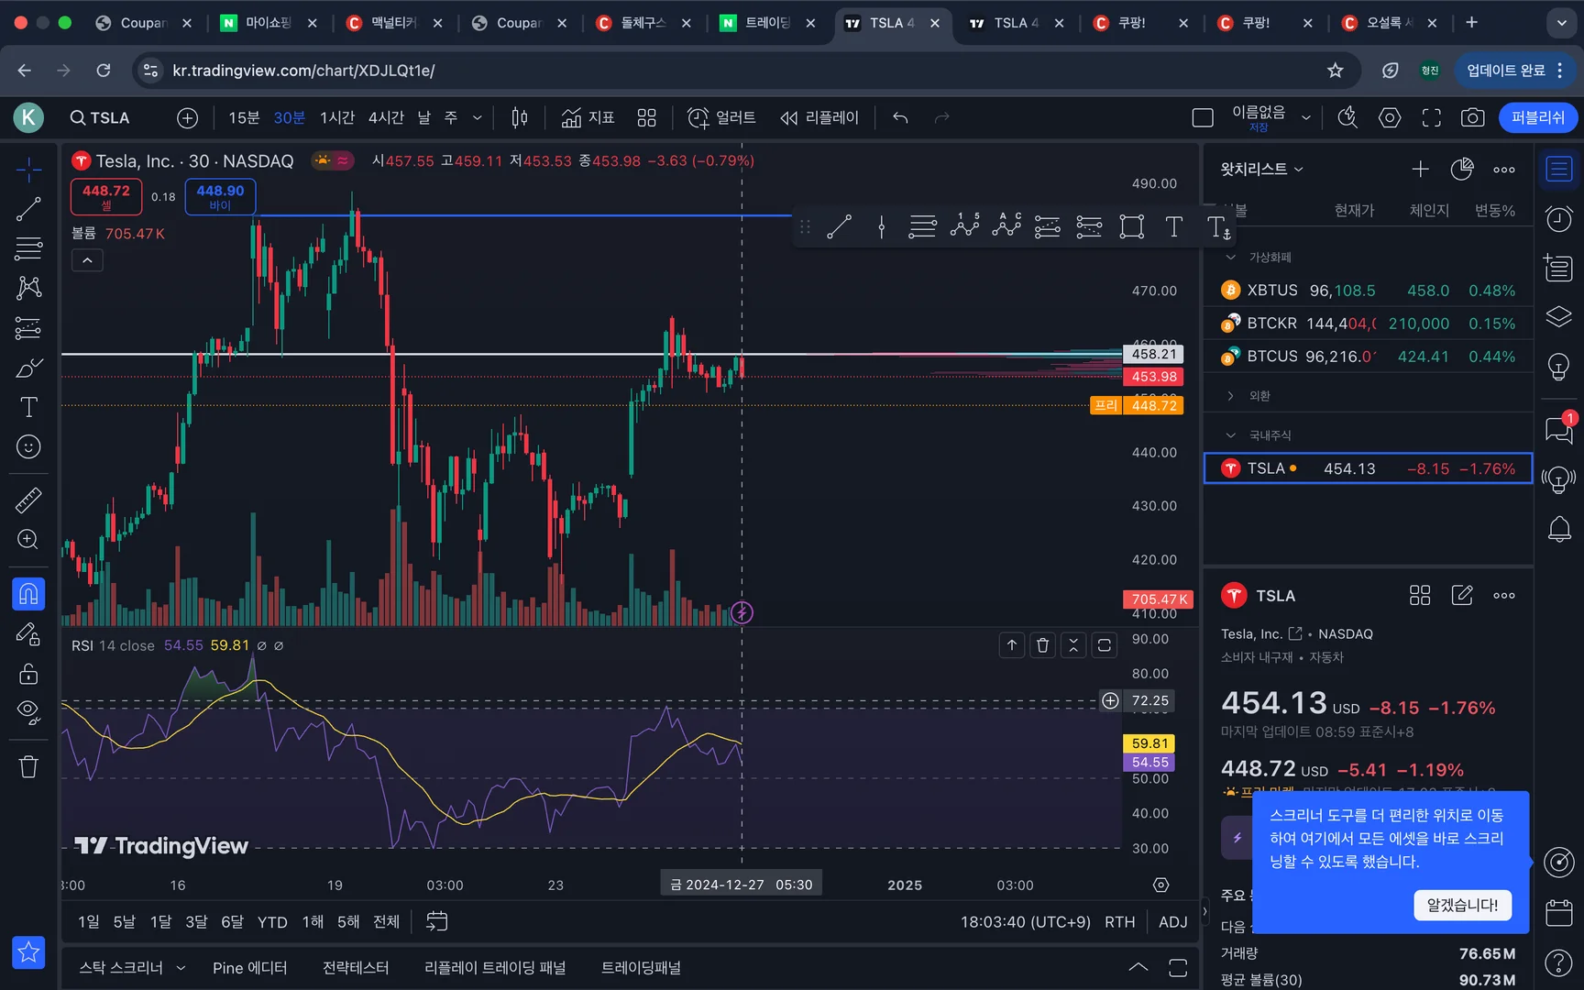
Task: Toggle stay in drawing mode
Action: click(28, 634)
